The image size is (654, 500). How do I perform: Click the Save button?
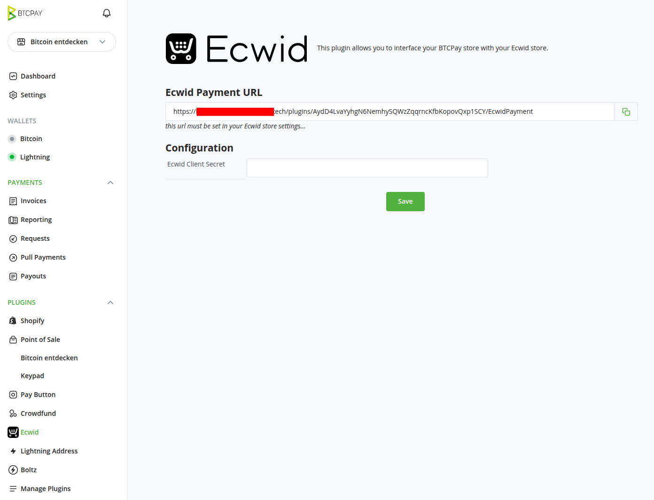click(x=405, y=201)
